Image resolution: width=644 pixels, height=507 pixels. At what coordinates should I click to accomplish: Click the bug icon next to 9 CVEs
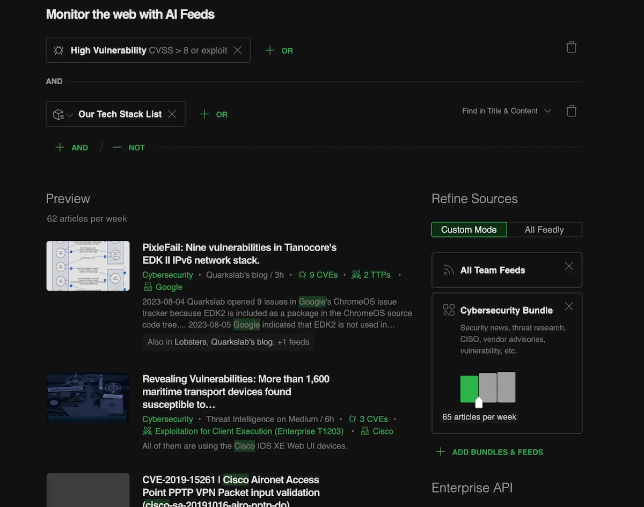click(x=303, y=275)
